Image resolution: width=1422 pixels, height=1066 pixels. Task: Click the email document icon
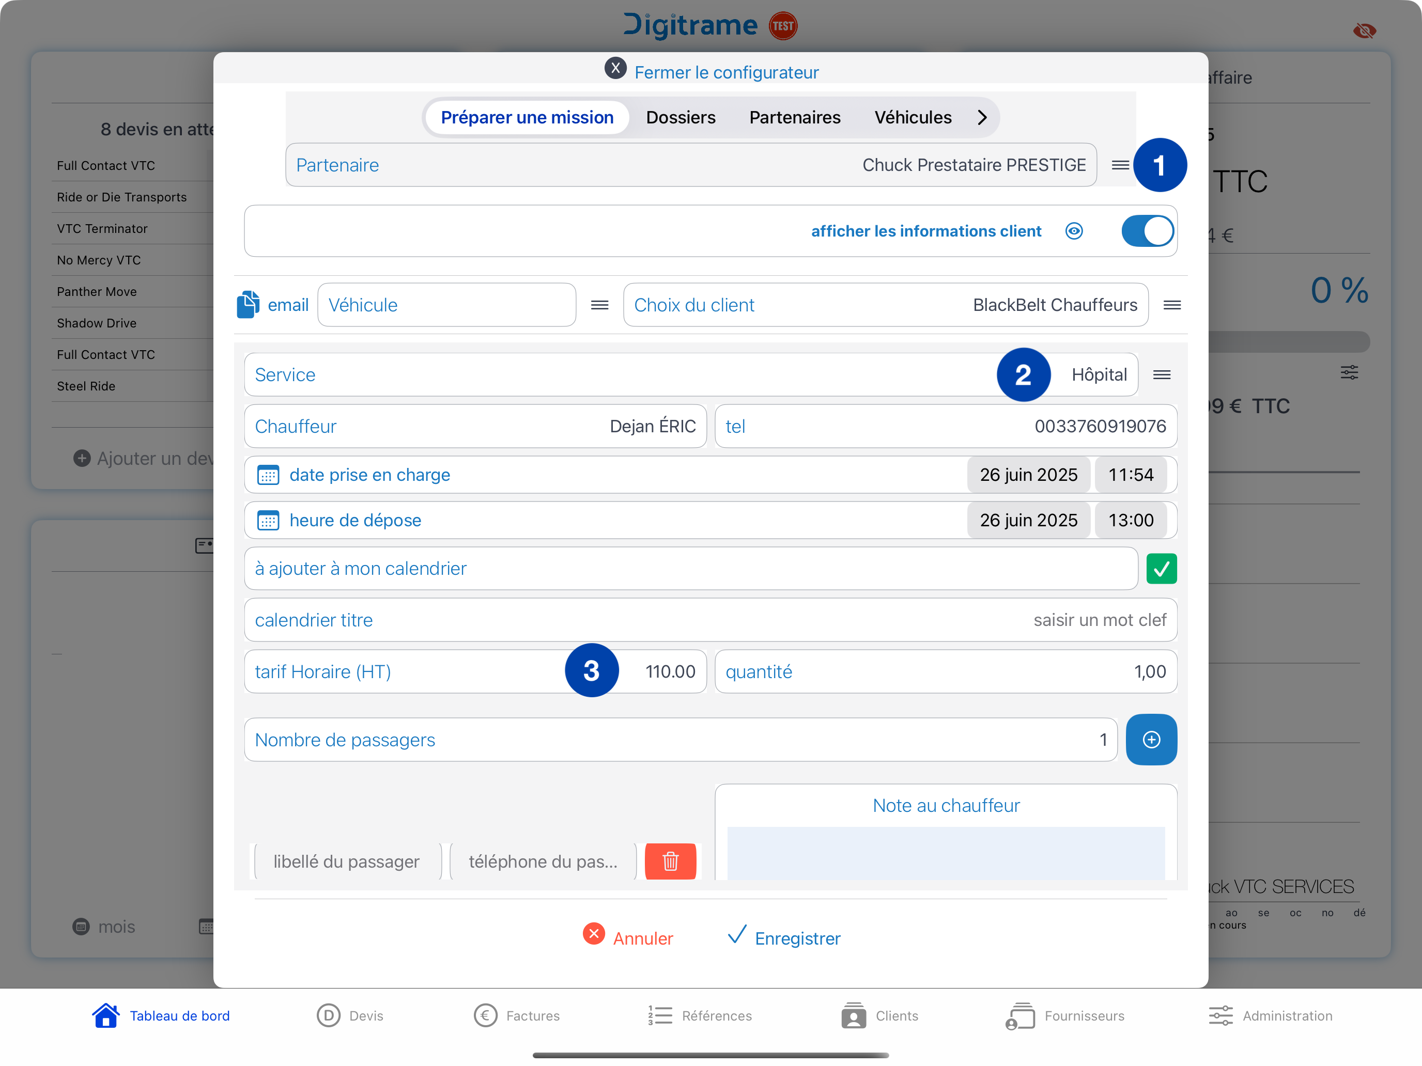click(x=248, y=305)
